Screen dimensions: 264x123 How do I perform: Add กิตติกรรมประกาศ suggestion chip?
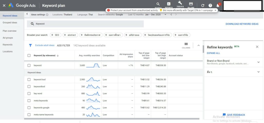[x=91, y=35]
